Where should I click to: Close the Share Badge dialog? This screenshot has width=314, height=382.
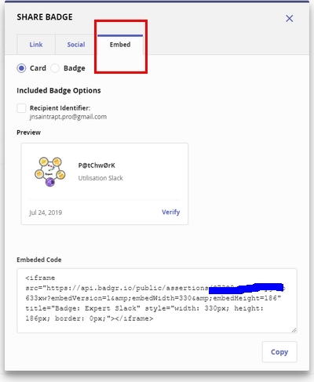click(289, 18)
